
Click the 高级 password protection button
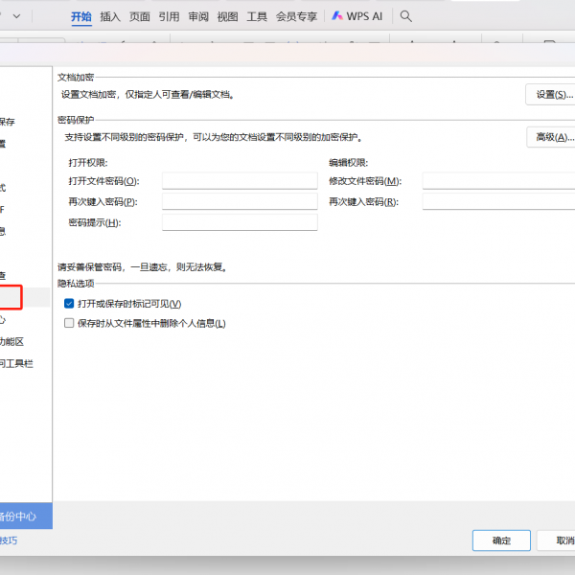[x=551, y=138]
